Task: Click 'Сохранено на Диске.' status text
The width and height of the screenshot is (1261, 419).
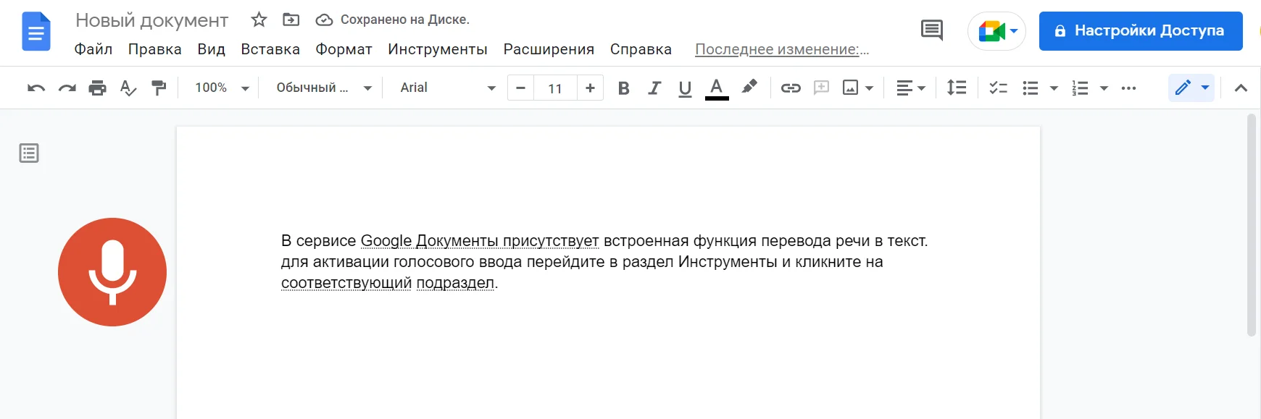Action: pos(405,20)
